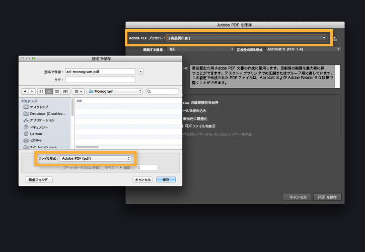Switch to icon view in save dialog
This screenshot has width=365, height=252.
(x=41, y=91)
